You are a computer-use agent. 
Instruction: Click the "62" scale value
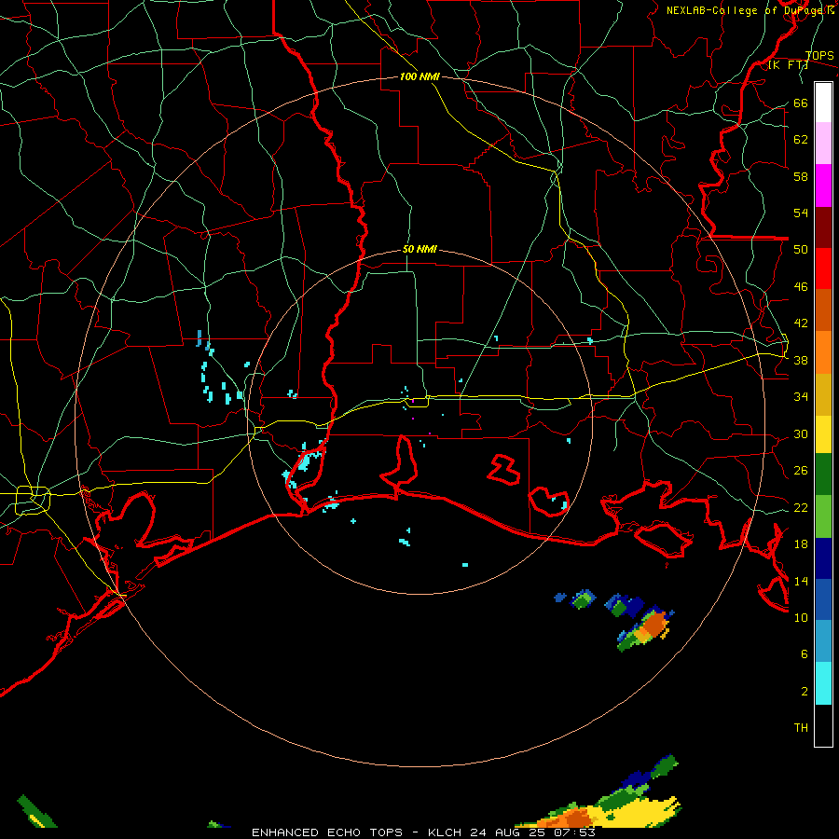click(801, 140)
